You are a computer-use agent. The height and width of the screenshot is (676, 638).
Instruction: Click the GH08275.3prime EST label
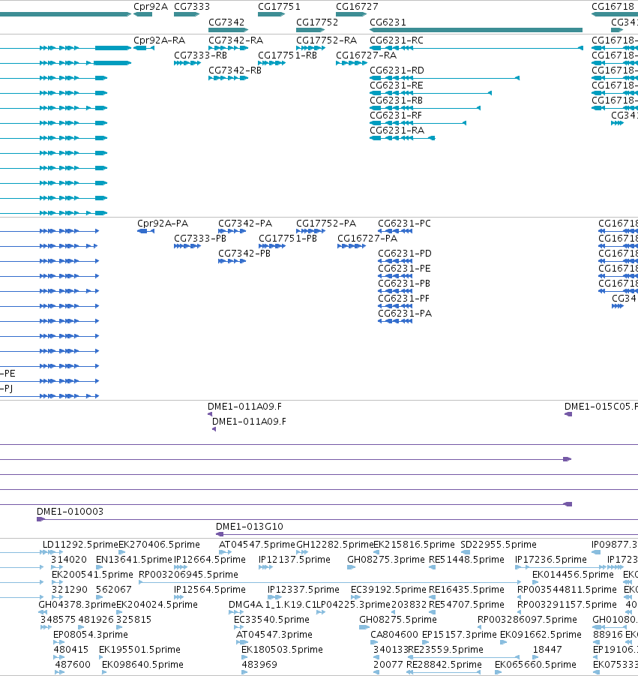386,560
